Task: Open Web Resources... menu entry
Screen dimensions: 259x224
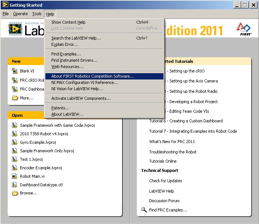Action: pyautogui.click(x=104, y=67)
